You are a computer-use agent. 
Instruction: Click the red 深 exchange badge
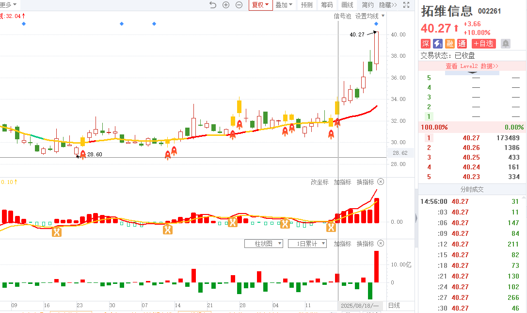426,44
